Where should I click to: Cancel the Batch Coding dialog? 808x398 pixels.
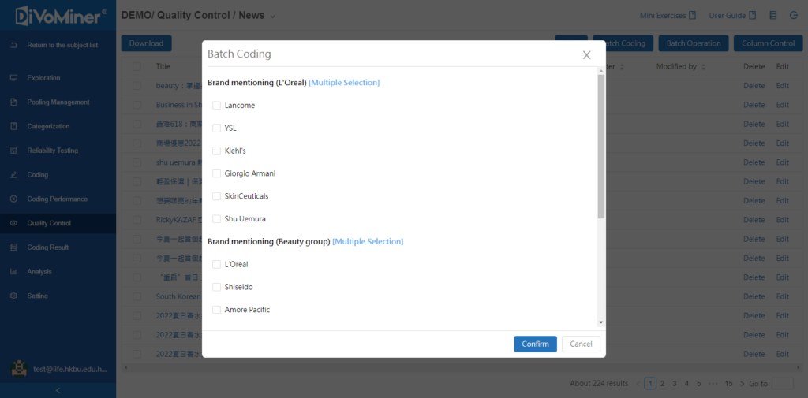[581, 344]
